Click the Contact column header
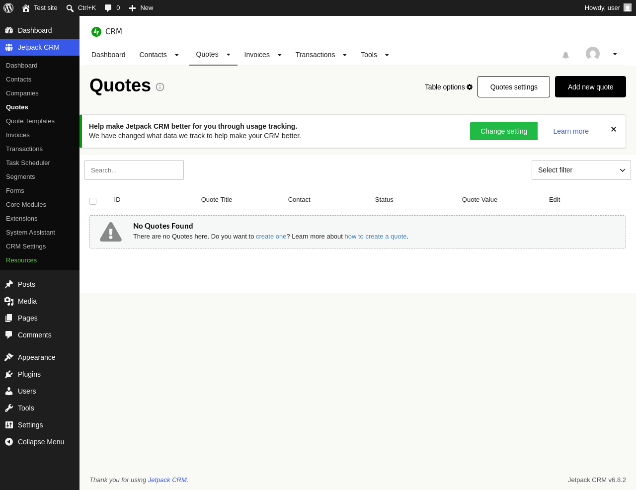The width and height of the screenshot is (636, 490). 299,200
